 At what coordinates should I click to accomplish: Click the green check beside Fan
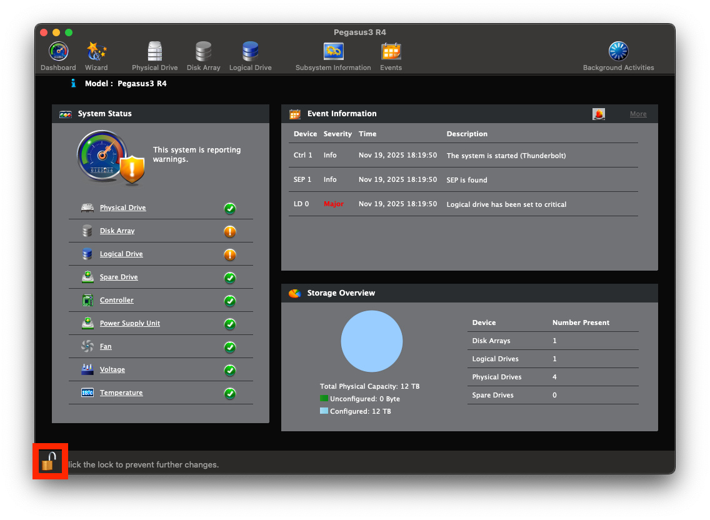point(230,347)
